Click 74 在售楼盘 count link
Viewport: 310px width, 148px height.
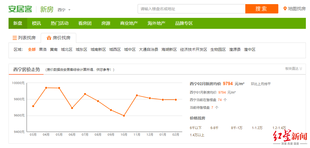220,100
